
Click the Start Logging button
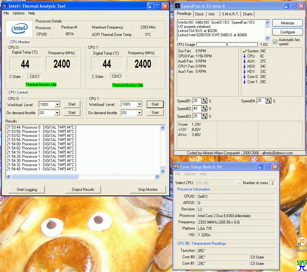[x=27, y=190]
